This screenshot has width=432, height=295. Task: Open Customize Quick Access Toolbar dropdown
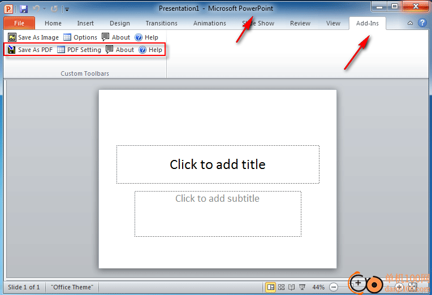67,10
